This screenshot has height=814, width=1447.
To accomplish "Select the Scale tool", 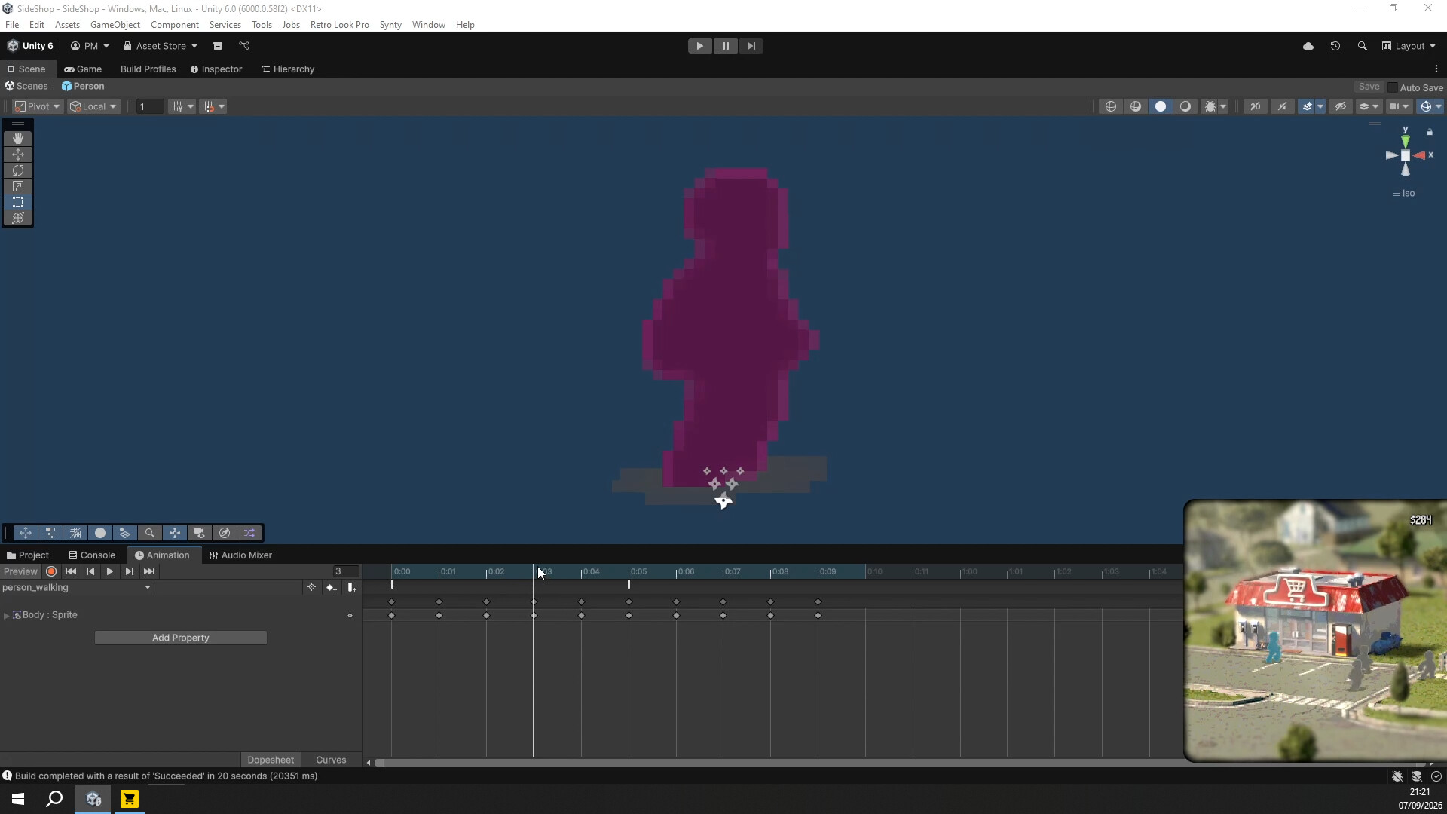I will click(18, 186).
